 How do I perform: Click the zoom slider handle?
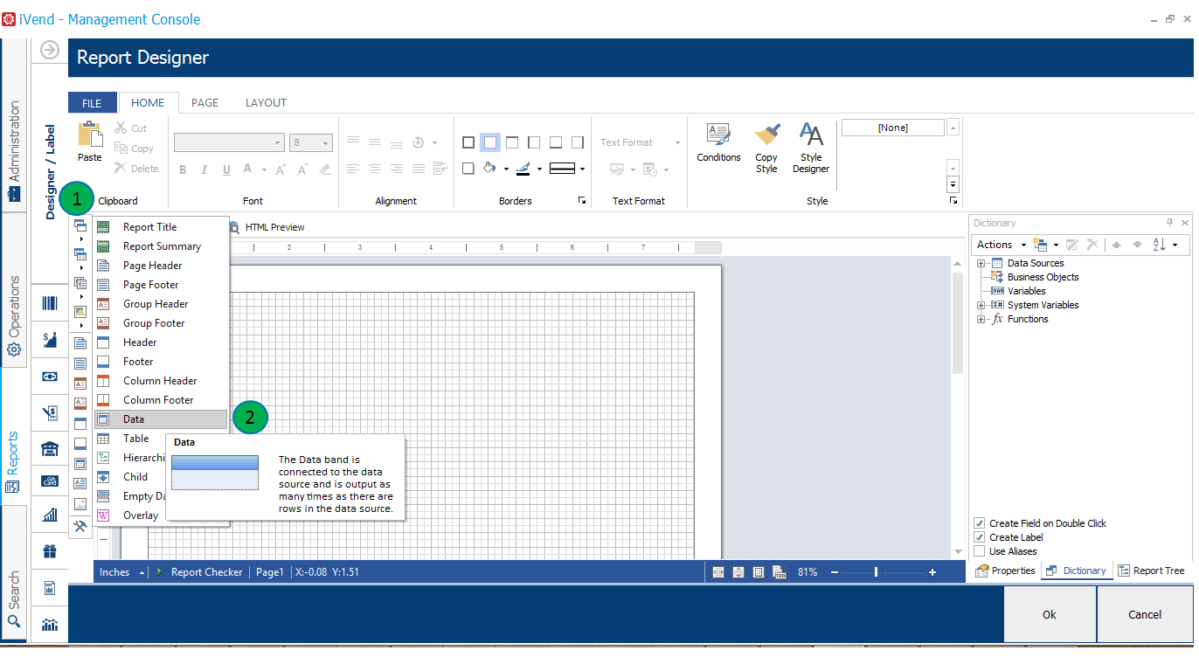[x=876, y=572]
